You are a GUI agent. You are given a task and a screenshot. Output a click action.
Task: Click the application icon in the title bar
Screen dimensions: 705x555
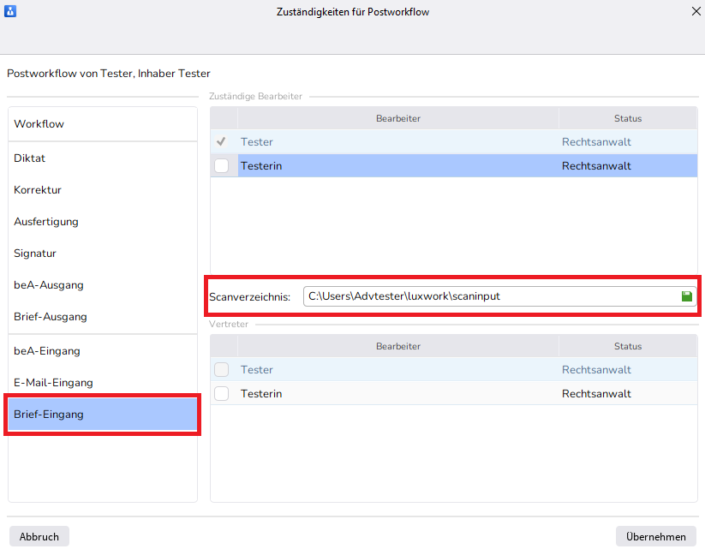11,12
